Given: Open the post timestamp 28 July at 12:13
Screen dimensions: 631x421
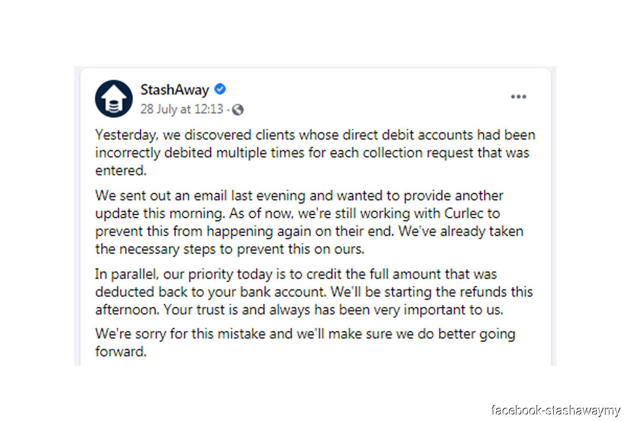Looking at the screenshot, I should 182,109.
